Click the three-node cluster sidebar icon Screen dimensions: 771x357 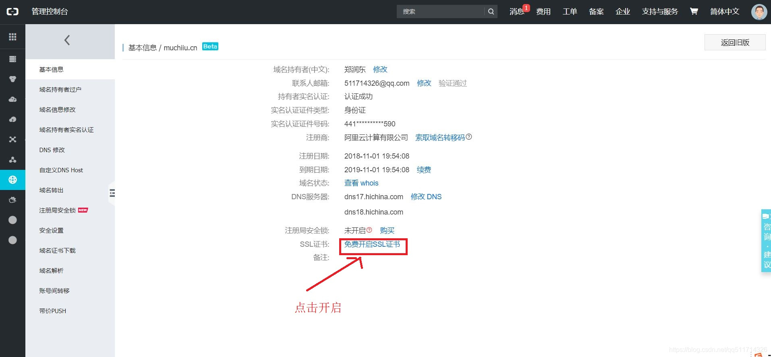pos(12,160)
